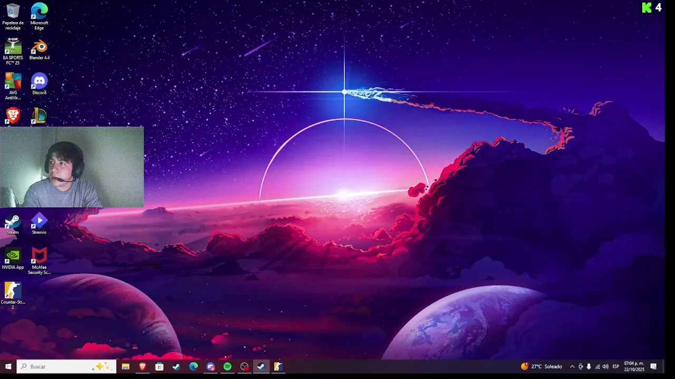Click the webcam overlay thumbnail
Screen dimensions: 675x379
[72, 167]
